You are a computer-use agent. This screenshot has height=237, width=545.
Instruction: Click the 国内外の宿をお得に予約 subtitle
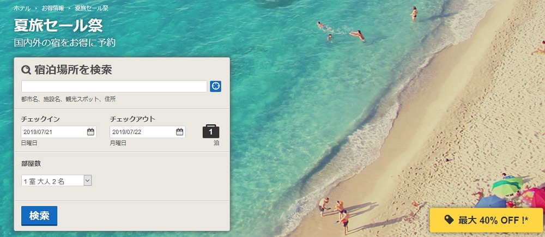click(x=65, y=42)
